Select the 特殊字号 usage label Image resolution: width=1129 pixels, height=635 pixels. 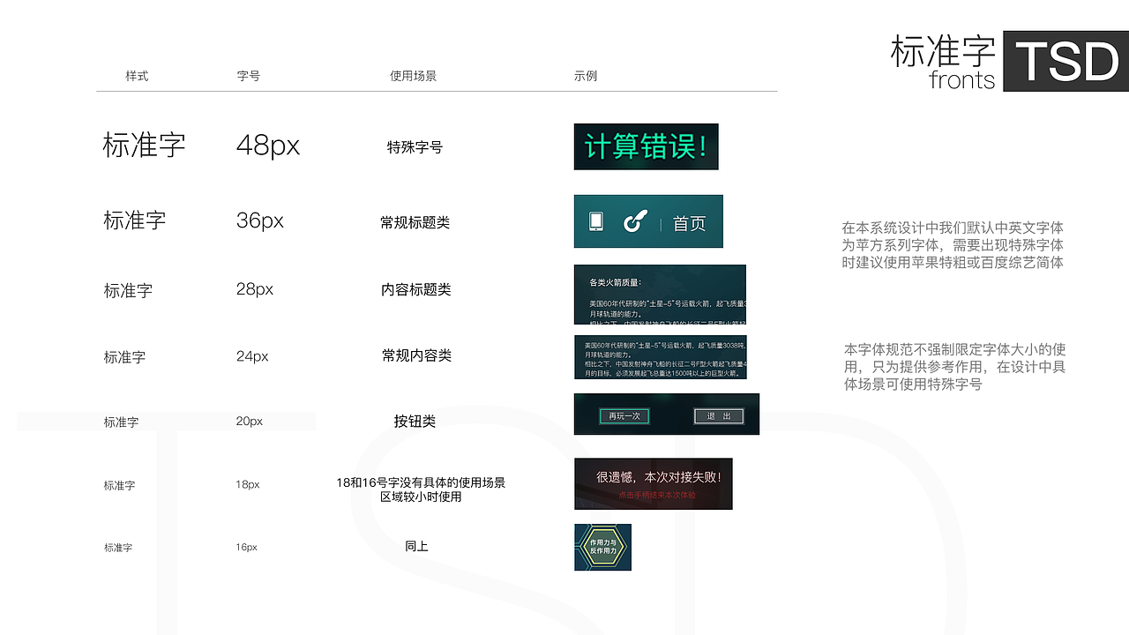click(415, 147)
